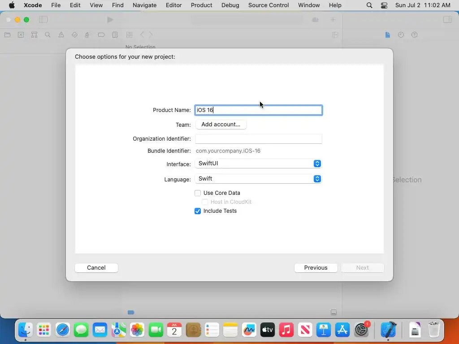Open the Find navigator magnifier icon
The height and width of the screenshot is (344, 459).
click(x=48, y=35)
